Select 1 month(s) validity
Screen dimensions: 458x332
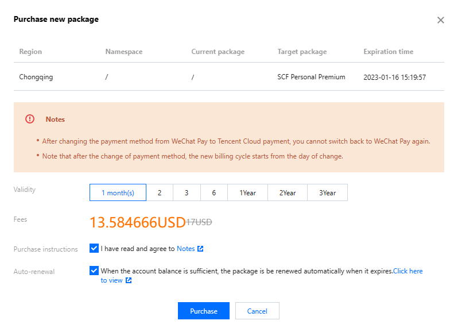pyautogui.click(x=118, y=192)
